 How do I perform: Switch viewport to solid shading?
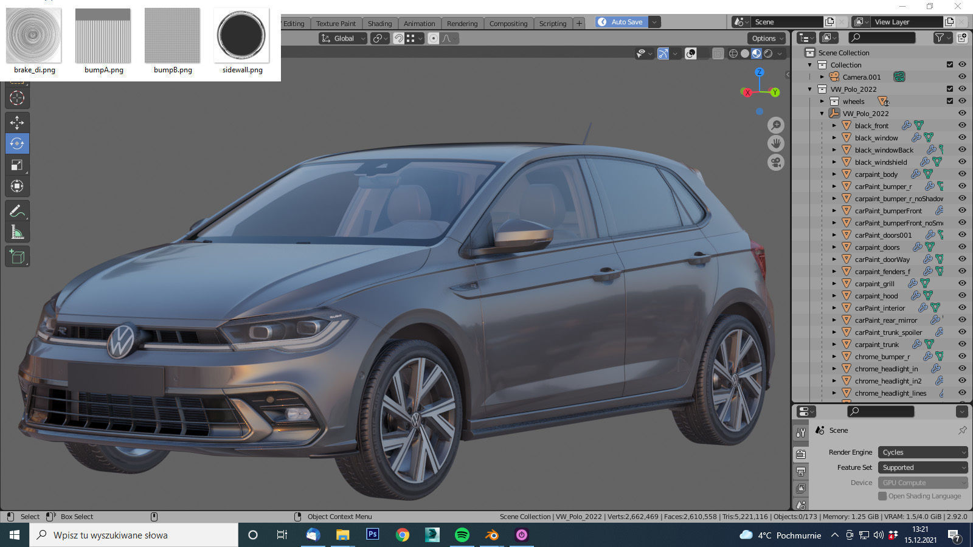click(745, 53)
